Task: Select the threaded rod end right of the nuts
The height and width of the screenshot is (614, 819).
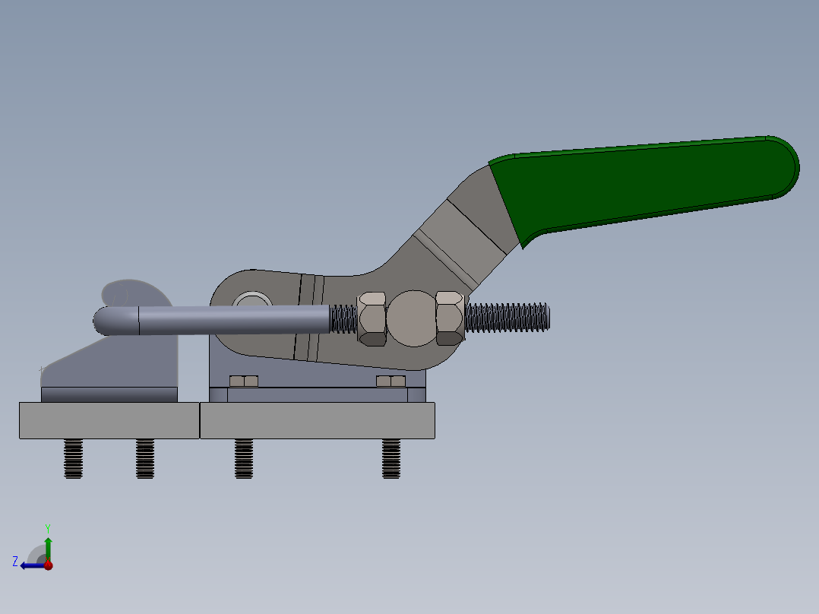Action: click(507, 318)
